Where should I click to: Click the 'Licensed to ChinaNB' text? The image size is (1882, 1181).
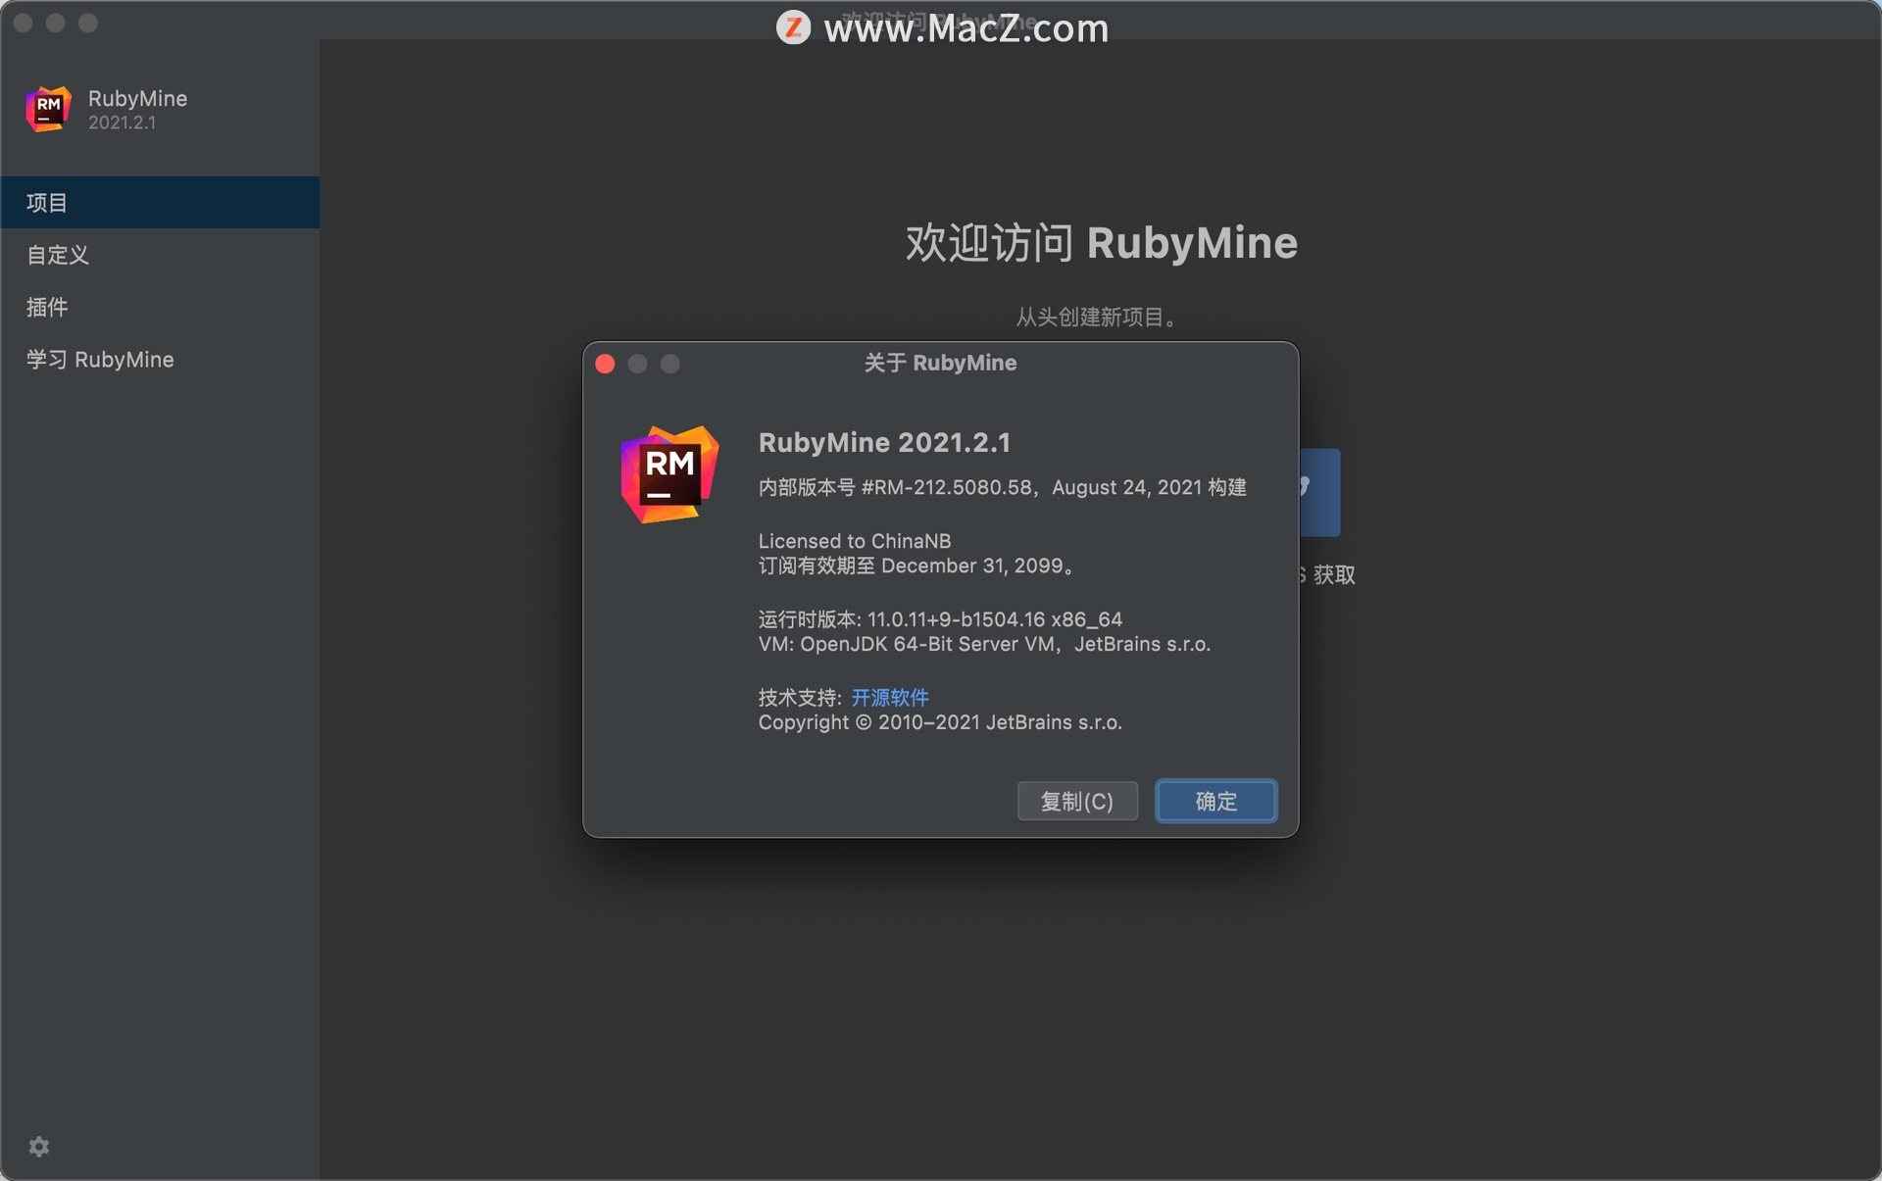point(855,541)
